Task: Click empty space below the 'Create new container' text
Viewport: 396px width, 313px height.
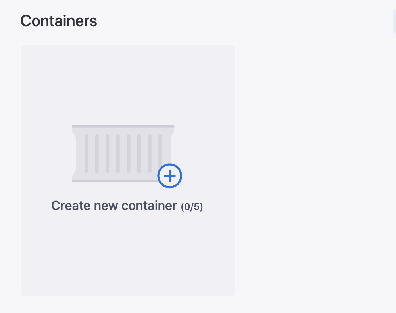Action: [127, 250]
